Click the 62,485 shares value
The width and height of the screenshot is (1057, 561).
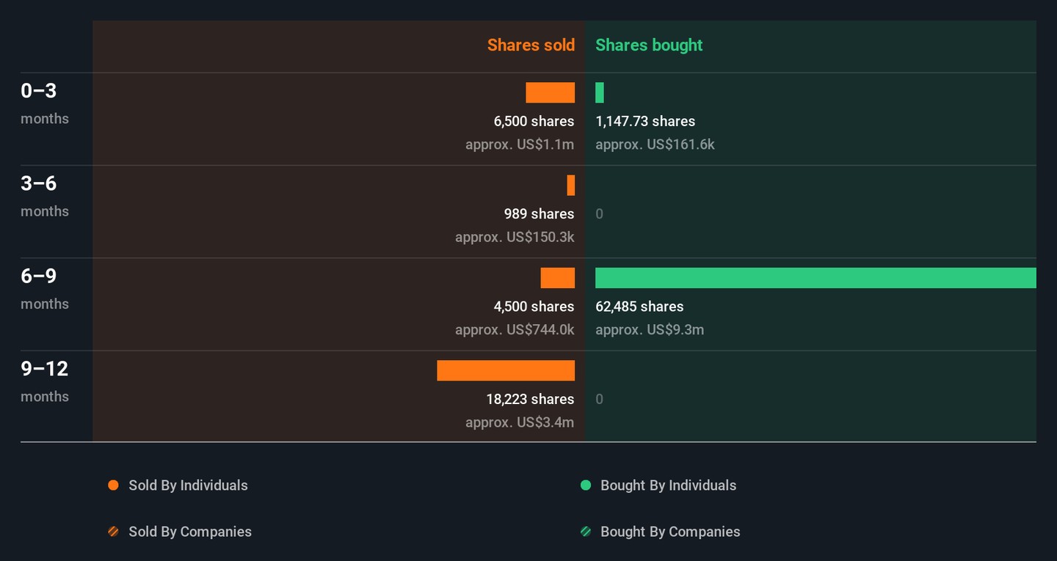coord(639,307)
